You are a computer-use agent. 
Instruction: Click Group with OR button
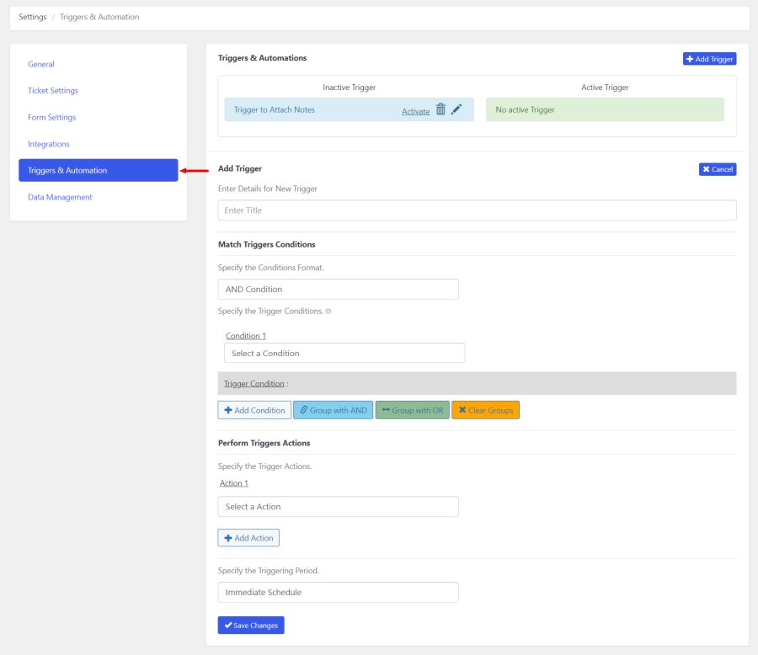point(412,410)
